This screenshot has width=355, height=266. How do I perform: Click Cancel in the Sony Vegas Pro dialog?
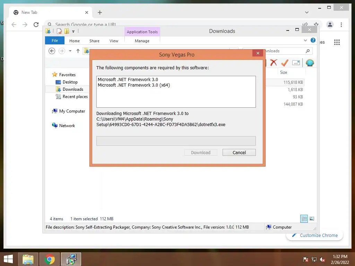(x=239, y=152)
